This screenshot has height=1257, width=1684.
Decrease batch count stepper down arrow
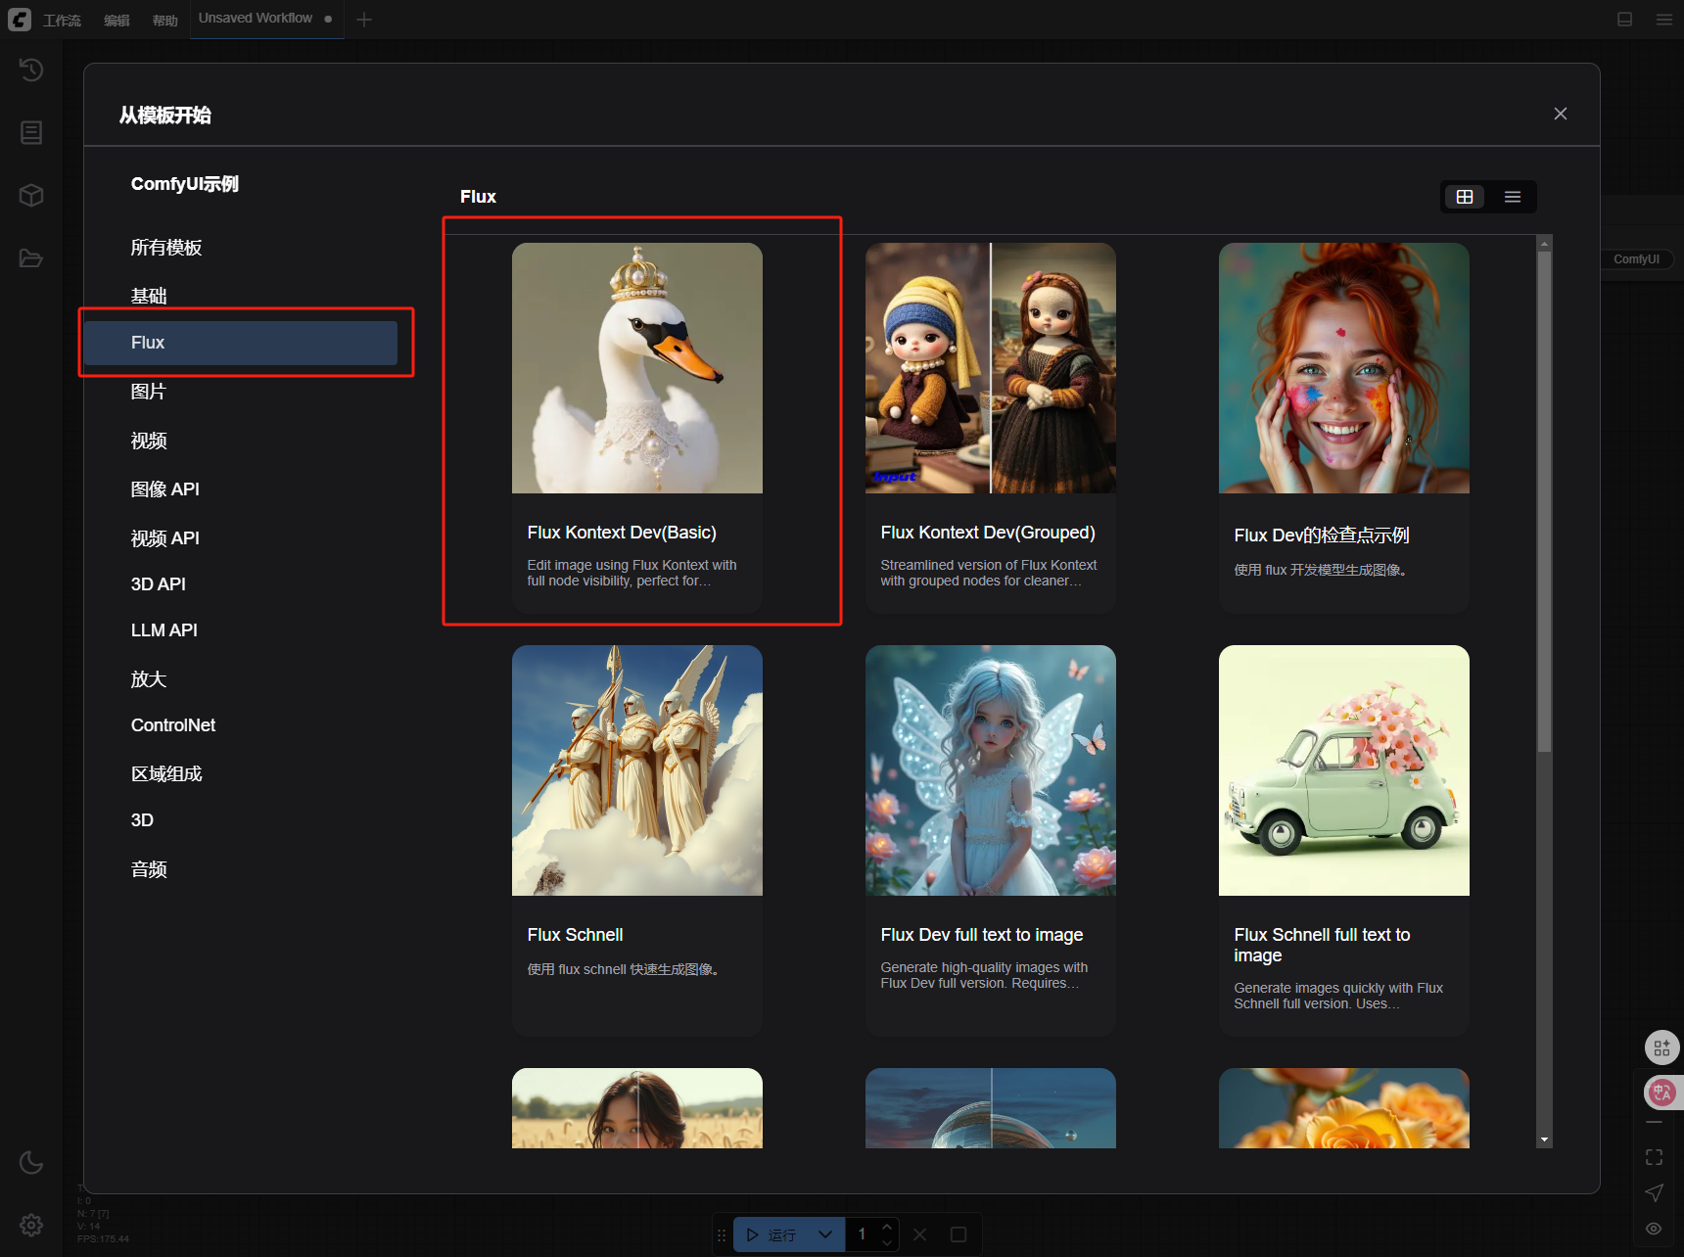click(887, 1243)
